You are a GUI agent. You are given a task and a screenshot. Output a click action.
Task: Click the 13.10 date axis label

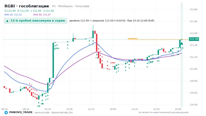[135, 109]
